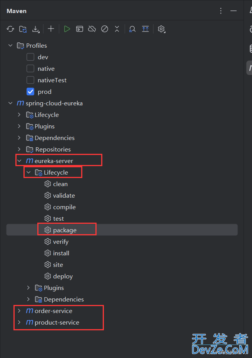Toggle offline mode icon
Image resolution: width=252 pixels, height=358 pixels.
coord(92,29)
